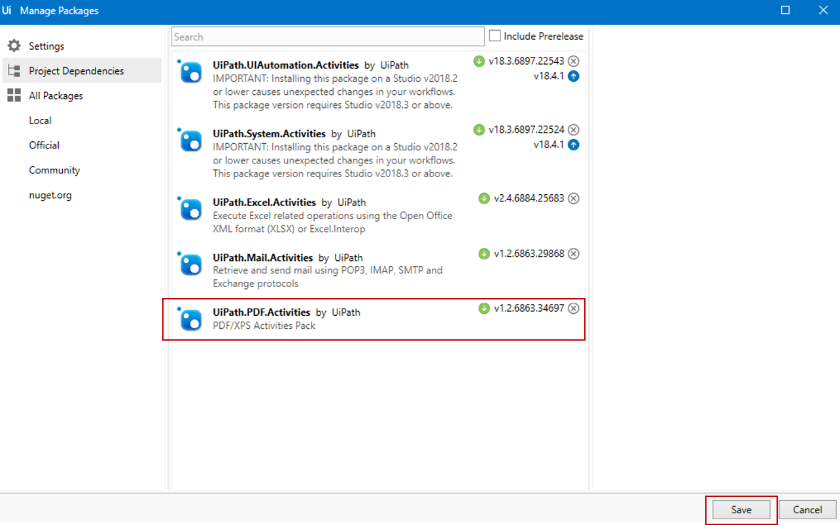Open the All Packages section
Viewport: 840px width, 525px height.
point(81,95)
